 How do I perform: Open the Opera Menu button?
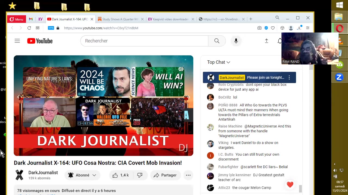point(16,19)
